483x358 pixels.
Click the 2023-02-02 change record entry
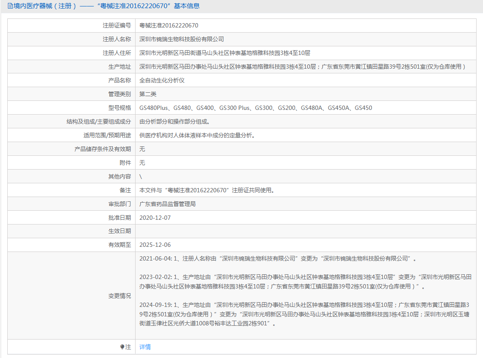[305, 282]
